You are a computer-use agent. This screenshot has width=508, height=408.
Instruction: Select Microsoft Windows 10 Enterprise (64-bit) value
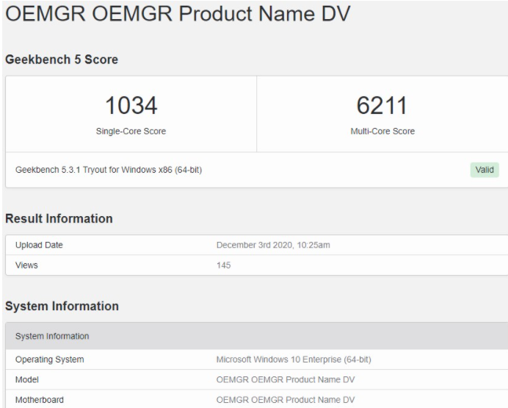[x=294, y=359]
